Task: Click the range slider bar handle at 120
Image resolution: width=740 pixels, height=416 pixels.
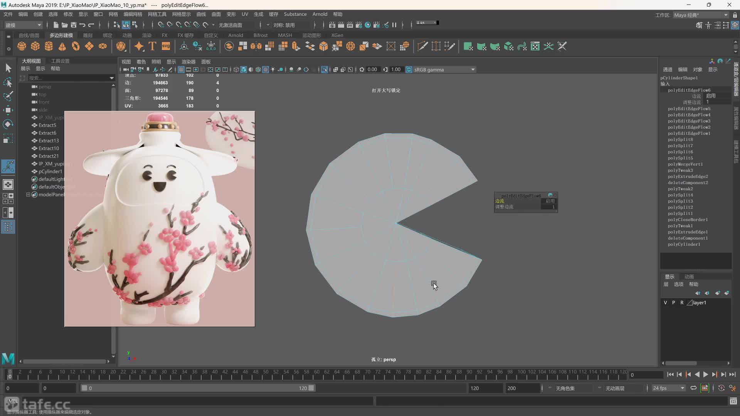Action: coord(311,388)
